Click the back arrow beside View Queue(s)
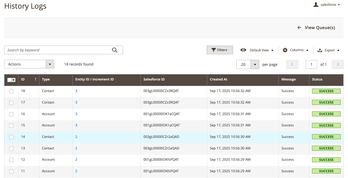 tap(299, 28)
